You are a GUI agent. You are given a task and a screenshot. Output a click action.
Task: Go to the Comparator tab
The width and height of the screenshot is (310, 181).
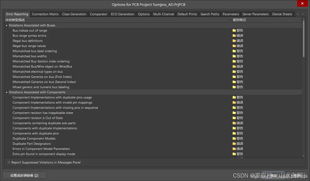(x=99, y=14)
